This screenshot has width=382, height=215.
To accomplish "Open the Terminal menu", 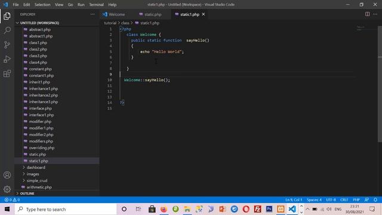I will 96,4.
